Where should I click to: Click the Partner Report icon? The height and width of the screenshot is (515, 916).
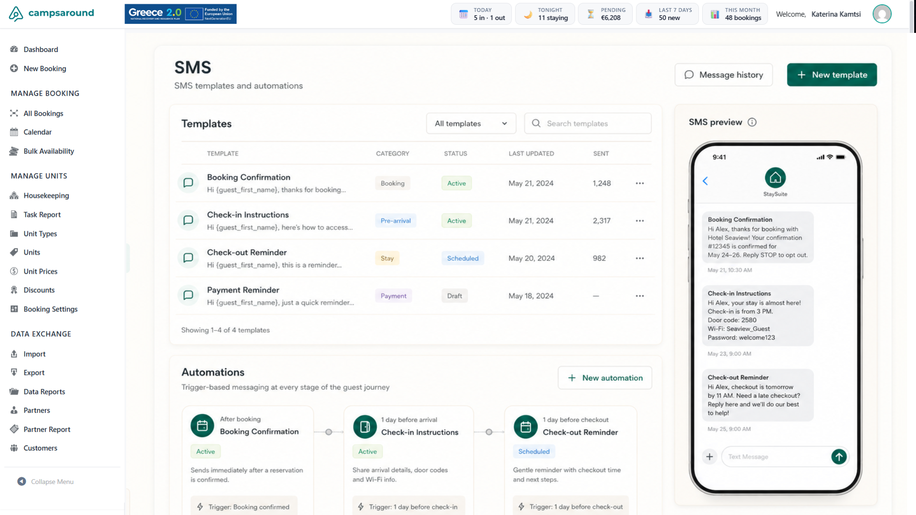14,429
